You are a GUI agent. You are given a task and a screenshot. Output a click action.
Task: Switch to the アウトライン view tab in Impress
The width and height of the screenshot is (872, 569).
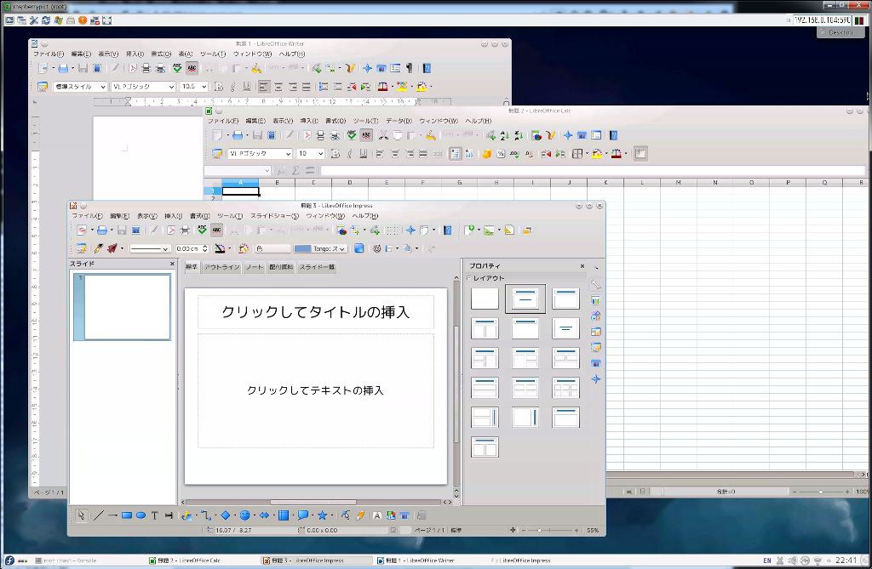[x=221, y=267]
